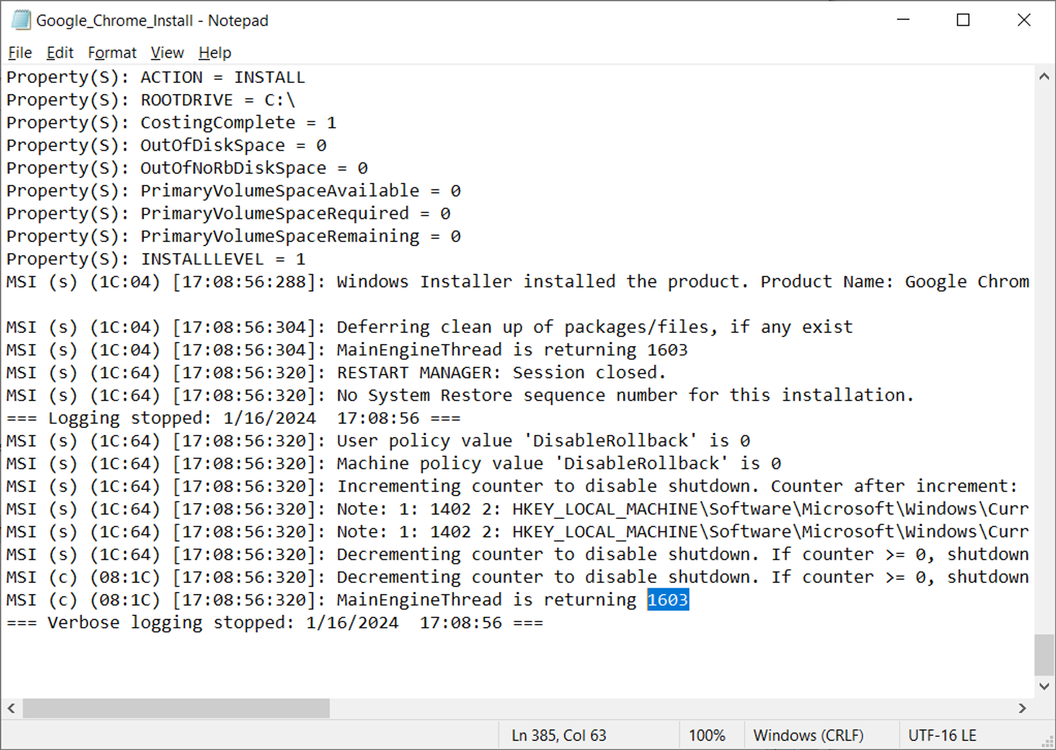Minimize the Notepad window
This screenshot has width=1056, height=750.
(903, 20)
